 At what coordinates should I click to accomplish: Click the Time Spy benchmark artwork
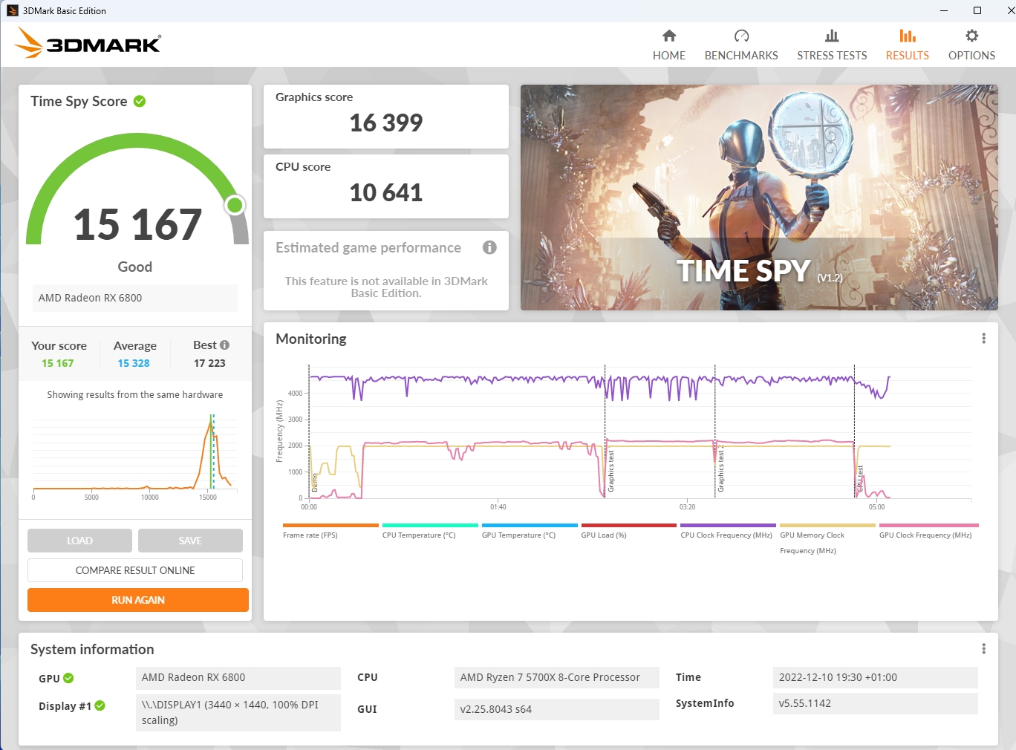(x=759, y=198)
